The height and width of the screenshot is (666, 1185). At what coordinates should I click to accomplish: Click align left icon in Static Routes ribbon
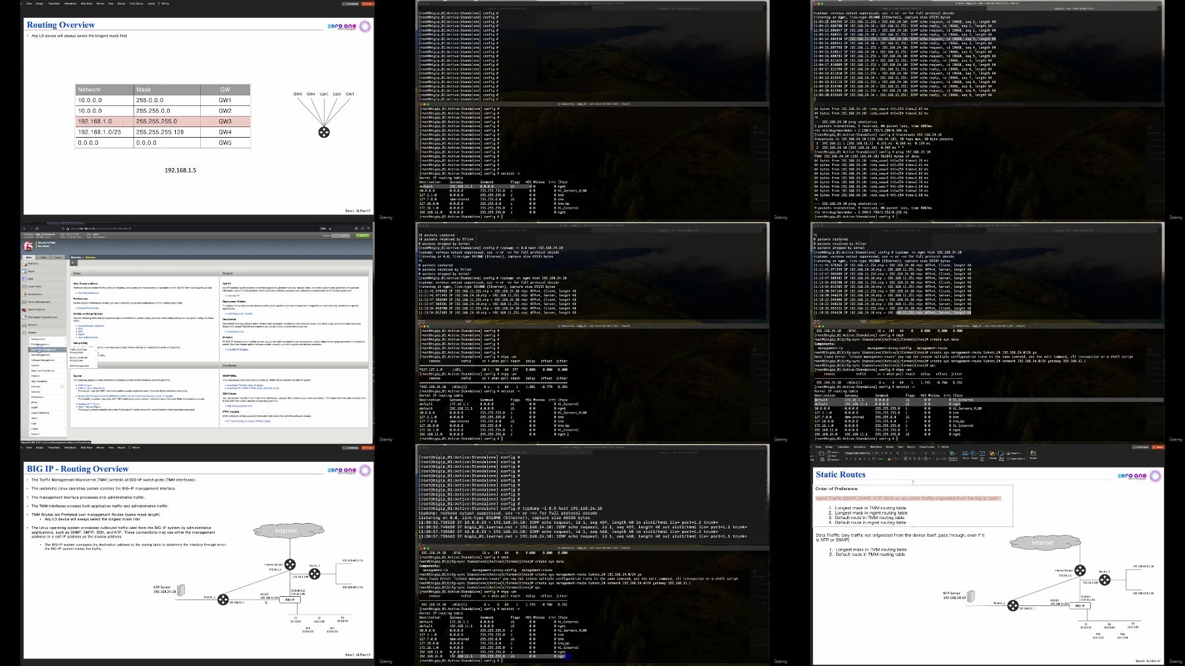905,458
